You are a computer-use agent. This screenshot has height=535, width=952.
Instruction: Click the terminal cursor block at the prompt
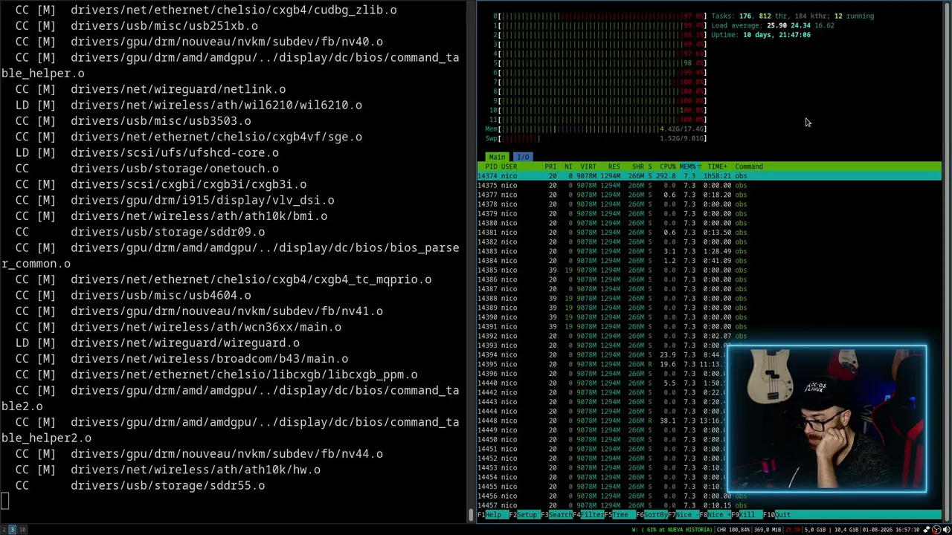(x=5, y=502)
